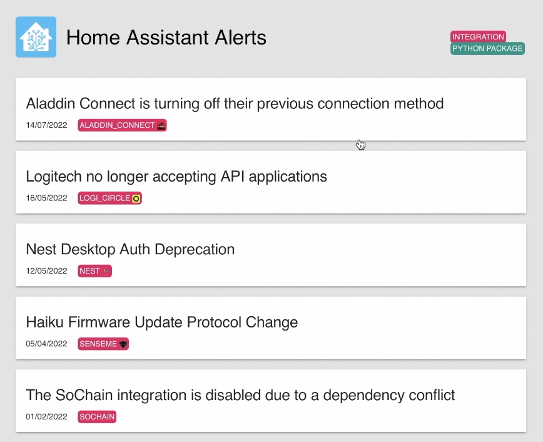
Task: Click the 01/02/2022 date on SoChain alert
Action: coord(46,417)
